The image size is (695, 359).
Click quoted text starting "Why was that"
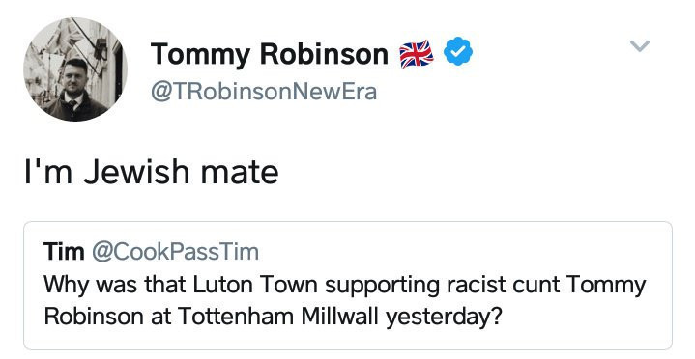[x=344, y=300]
